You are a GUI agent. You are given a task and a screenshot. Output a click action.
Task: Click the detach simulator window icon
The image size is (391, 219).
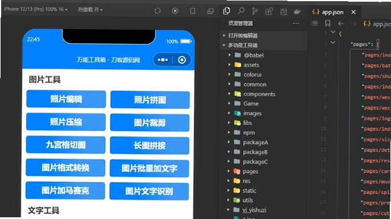pos(210,11)
